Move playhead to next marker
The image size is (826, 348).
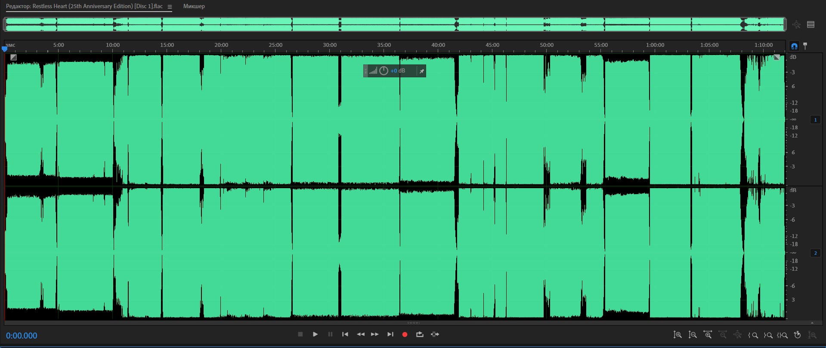(390, 334)
